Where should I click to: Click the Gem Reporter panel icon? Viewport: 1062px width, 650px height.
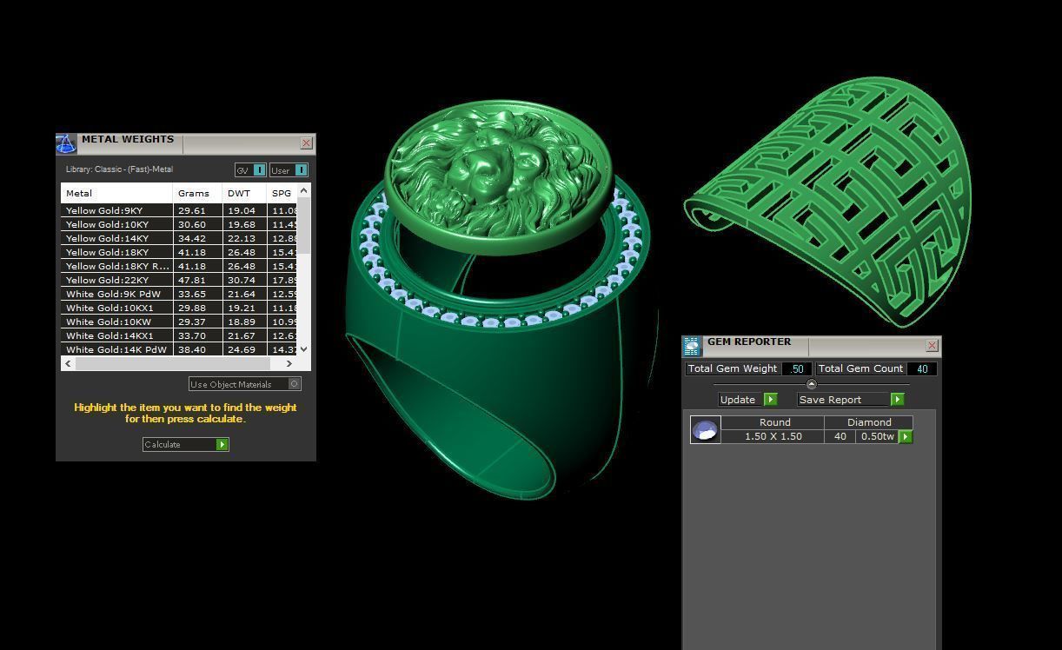pos(692,347)
